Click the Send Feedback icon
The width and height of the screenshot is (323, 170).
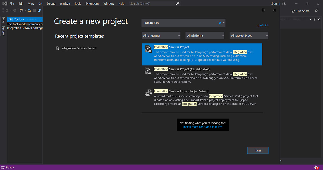[x=317, y=11]
